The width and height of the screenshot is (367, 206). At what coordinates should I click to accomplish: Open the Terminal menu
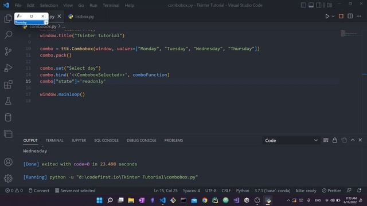point(111,5)
